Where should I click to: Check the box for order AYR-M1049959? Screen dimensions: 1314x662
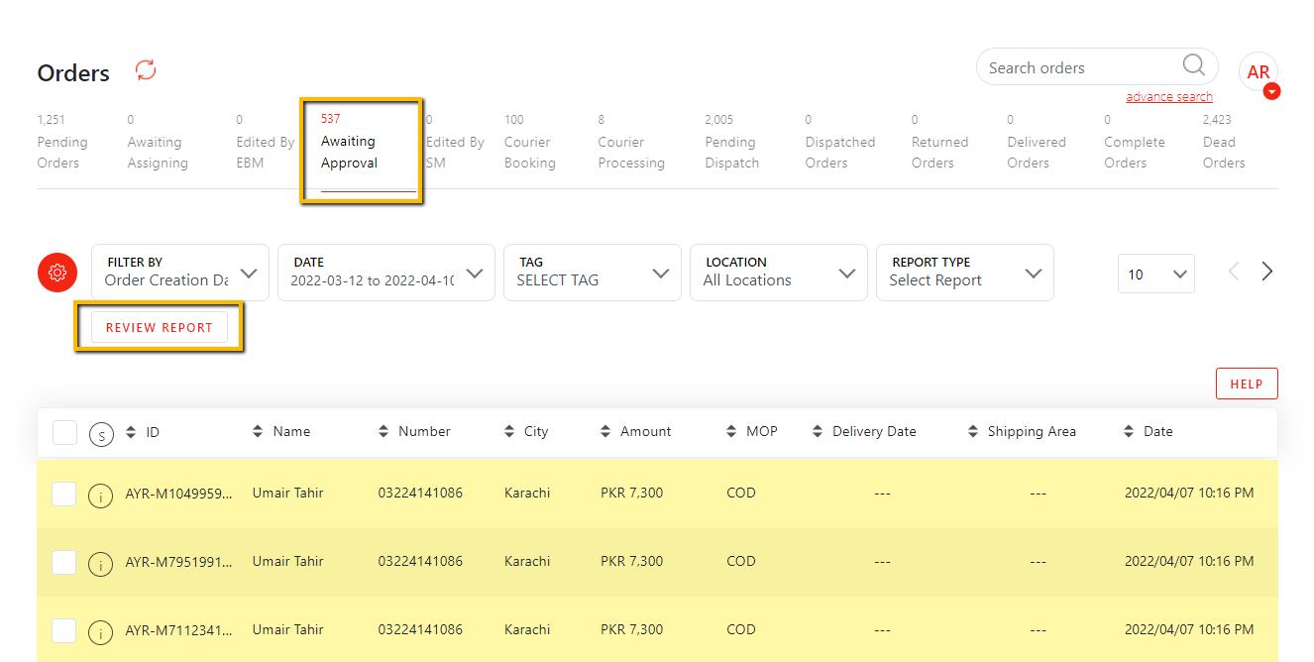64,494
